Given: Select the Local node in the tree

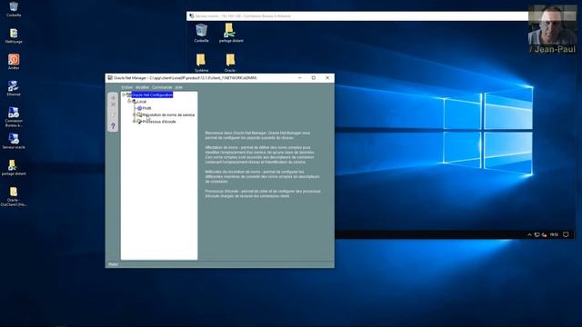Looking at the screenshot, I should (x=142, y=102).
